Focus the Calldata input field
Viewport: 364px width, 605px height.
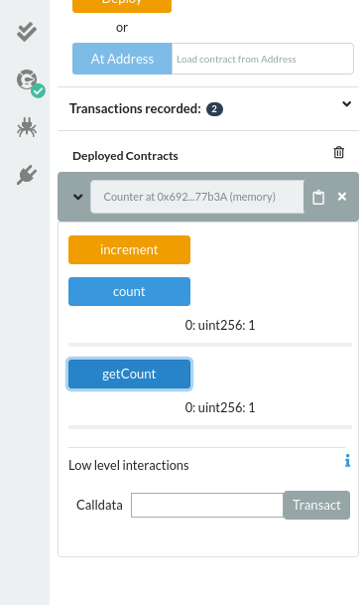[x=207, y=505]
